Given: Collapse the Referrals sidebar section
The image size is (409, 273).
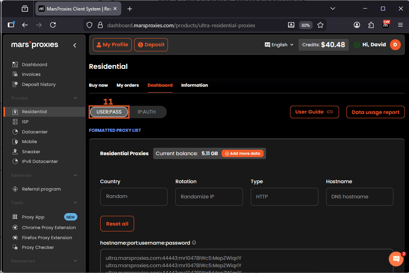Looking at the screenshot, I should click(x=75, y=175).
